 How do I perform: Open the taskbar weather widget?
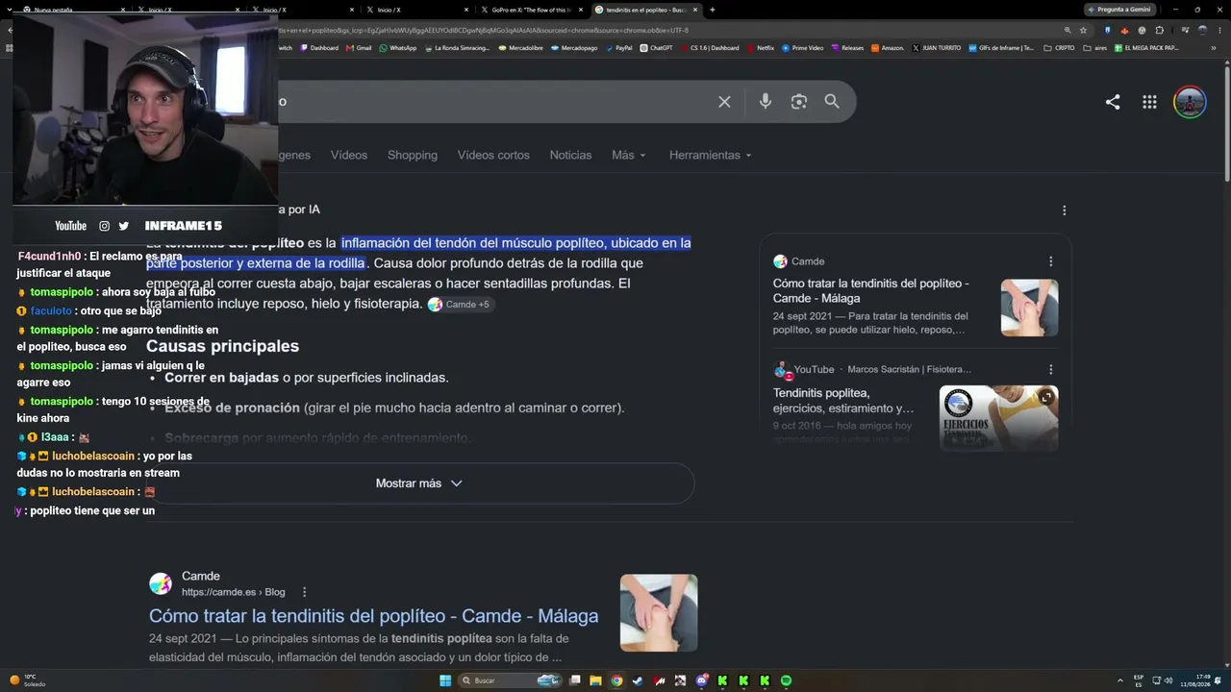tap(28, 680)
